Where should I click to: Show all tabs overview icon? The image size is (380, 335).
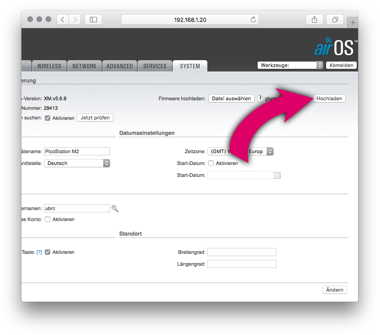pos(335,20)
